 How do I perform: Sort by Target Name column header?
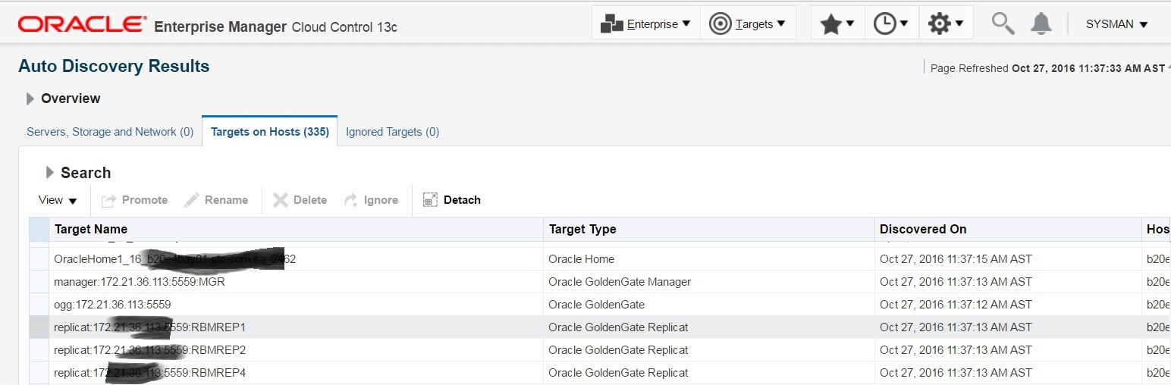(x=91, y=229)
